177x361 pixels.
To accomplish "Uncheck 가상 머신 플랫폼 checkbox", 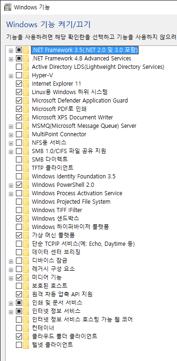I will (x=19, y=235).
